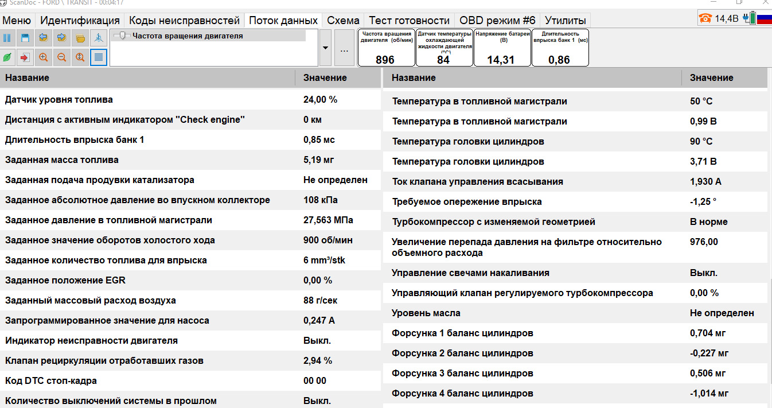
Task: Pause the data stream recording
Action: (x=7, y=38)
